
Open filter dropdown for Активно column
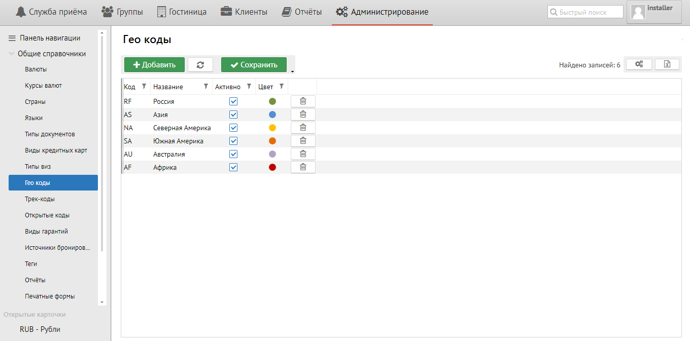point(249,87)
